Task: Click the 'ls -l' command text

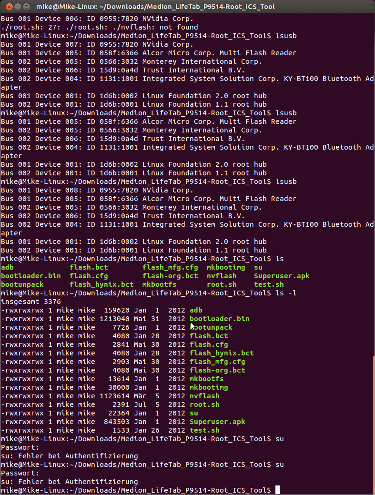Action: (x=286, y=293)
